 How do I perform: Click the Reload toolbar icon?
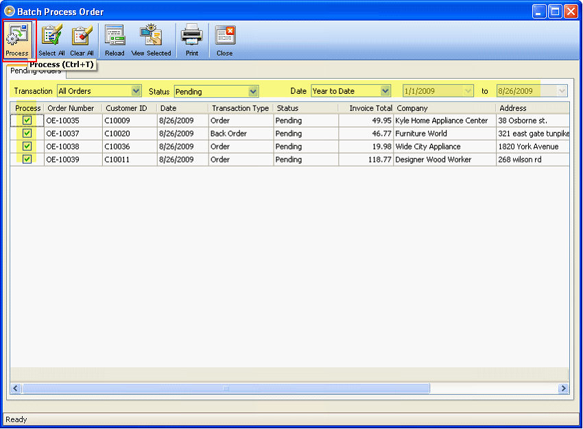(x=114, y=39)
